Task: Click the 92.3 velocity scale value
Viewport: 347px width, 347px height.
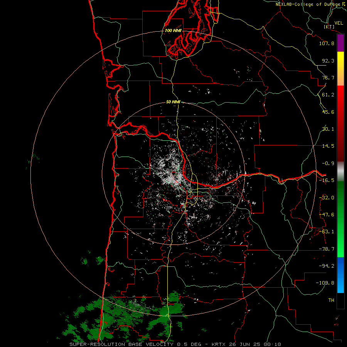Action: coord(328,61)
